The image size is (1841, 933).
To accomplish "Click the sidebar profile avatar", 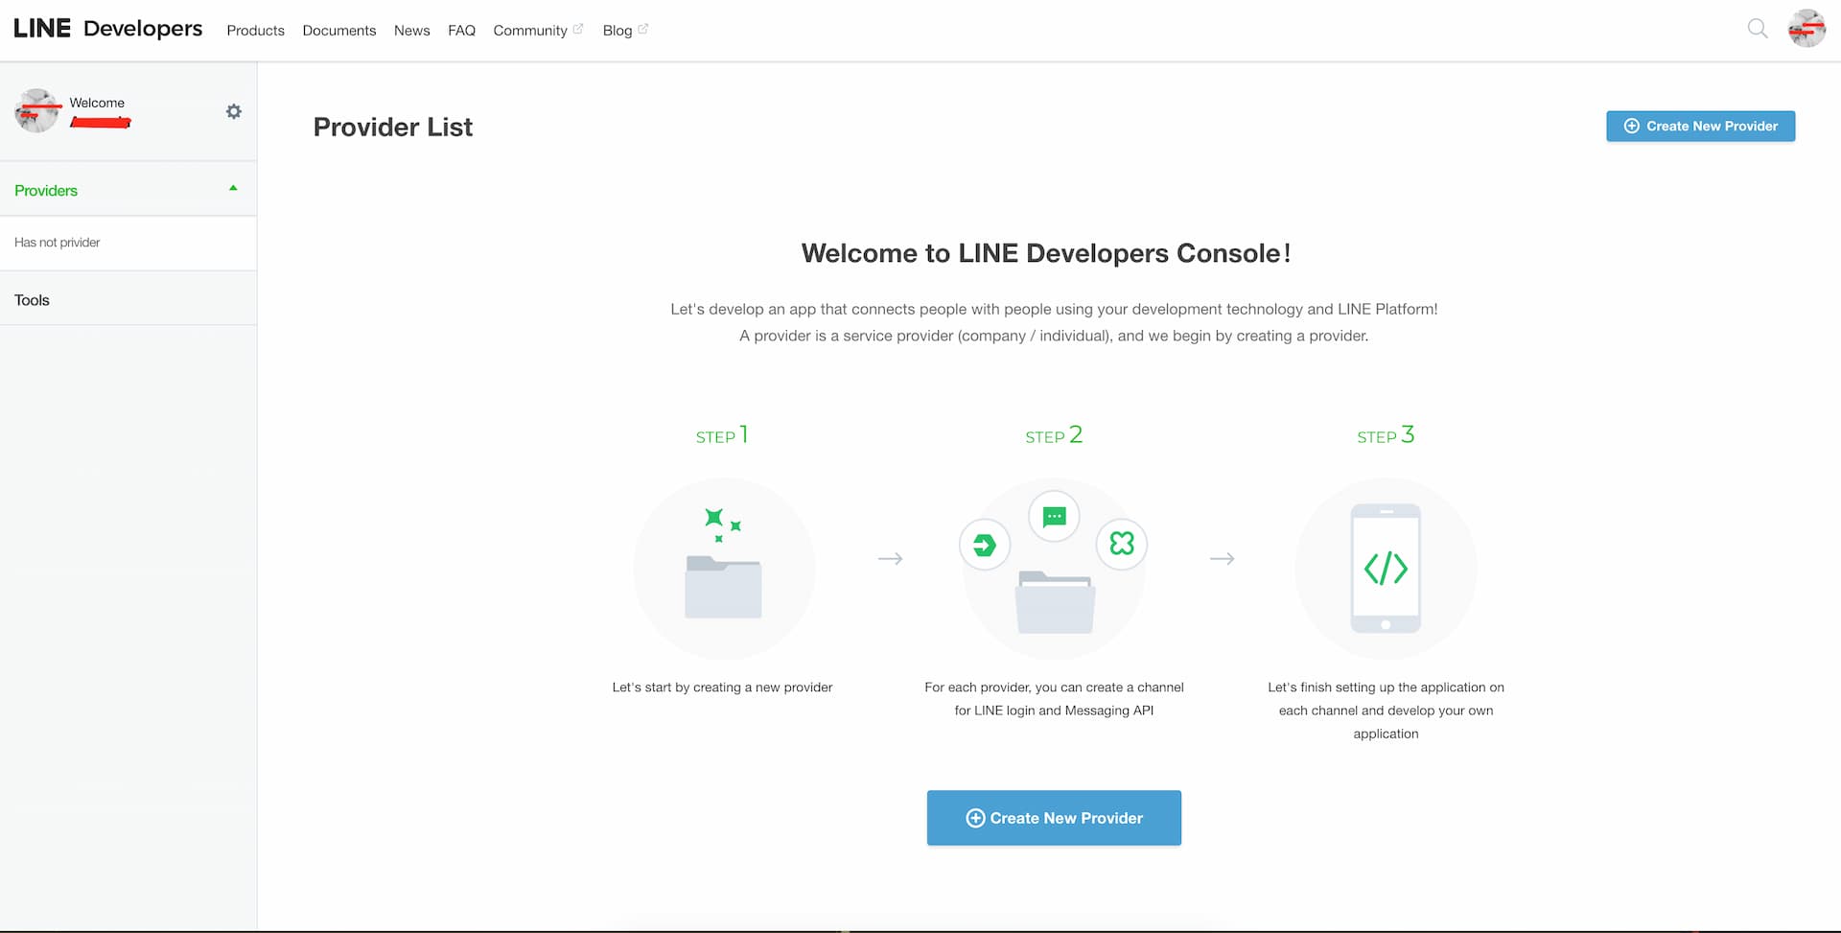I will coord(36,111).
